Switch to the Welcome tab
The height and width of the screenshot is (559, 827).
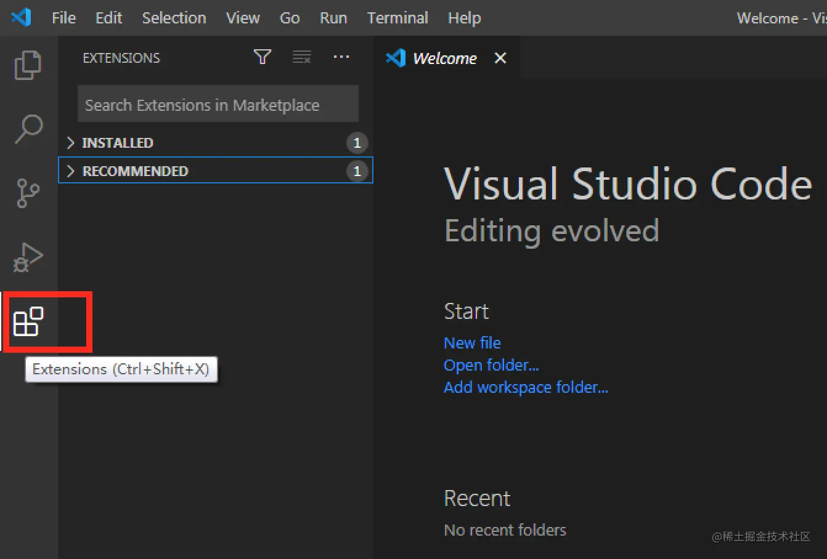pos(444,57)
